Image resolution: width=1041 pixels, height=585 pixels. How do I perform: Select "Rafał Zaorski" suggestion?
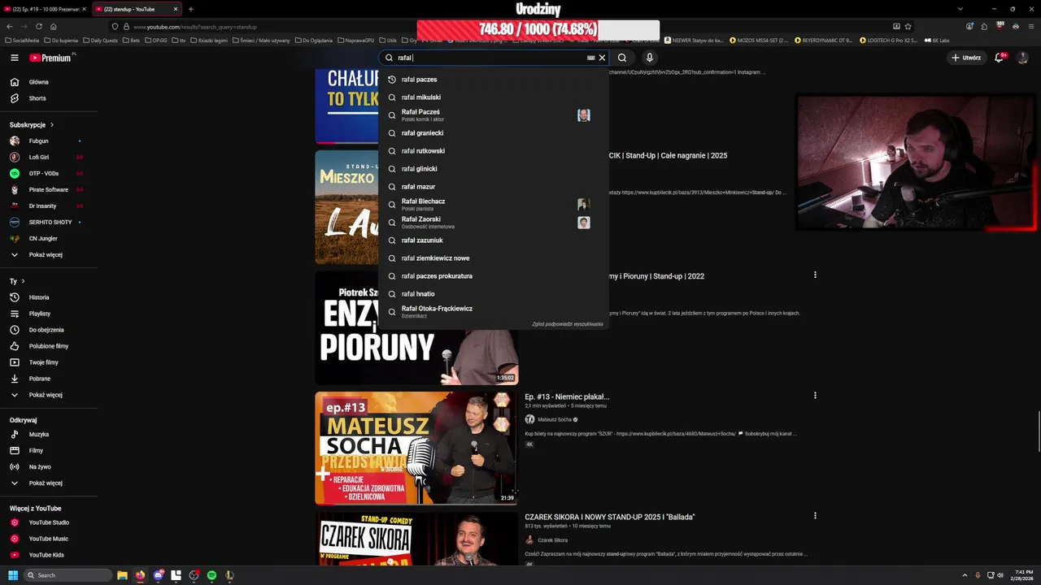(493, 223)
